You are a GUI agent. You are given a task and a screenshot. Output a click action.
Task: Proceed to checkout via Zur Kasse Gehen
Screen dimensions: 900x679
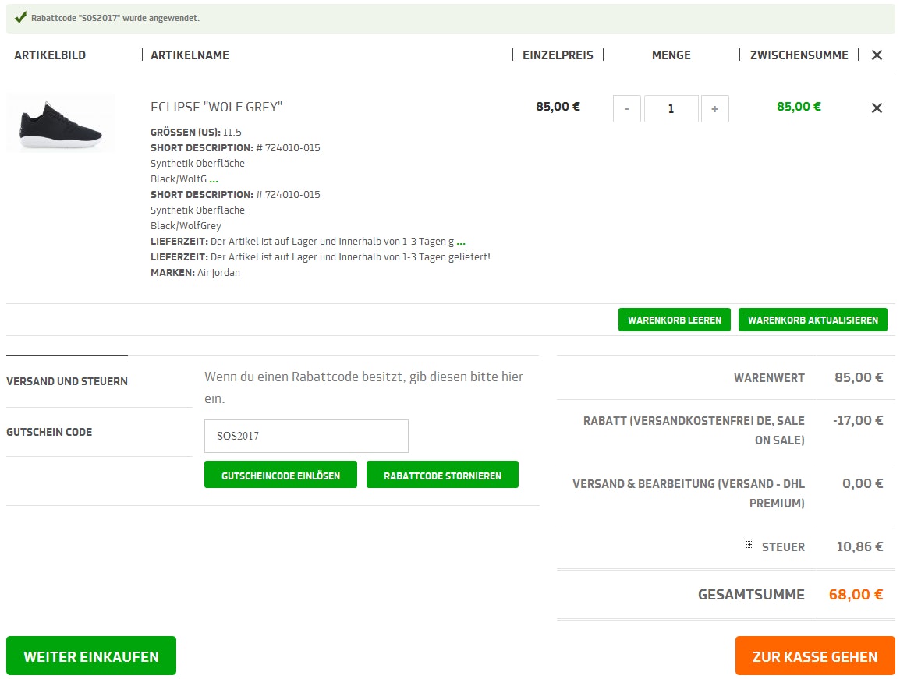tap(815, 656)
